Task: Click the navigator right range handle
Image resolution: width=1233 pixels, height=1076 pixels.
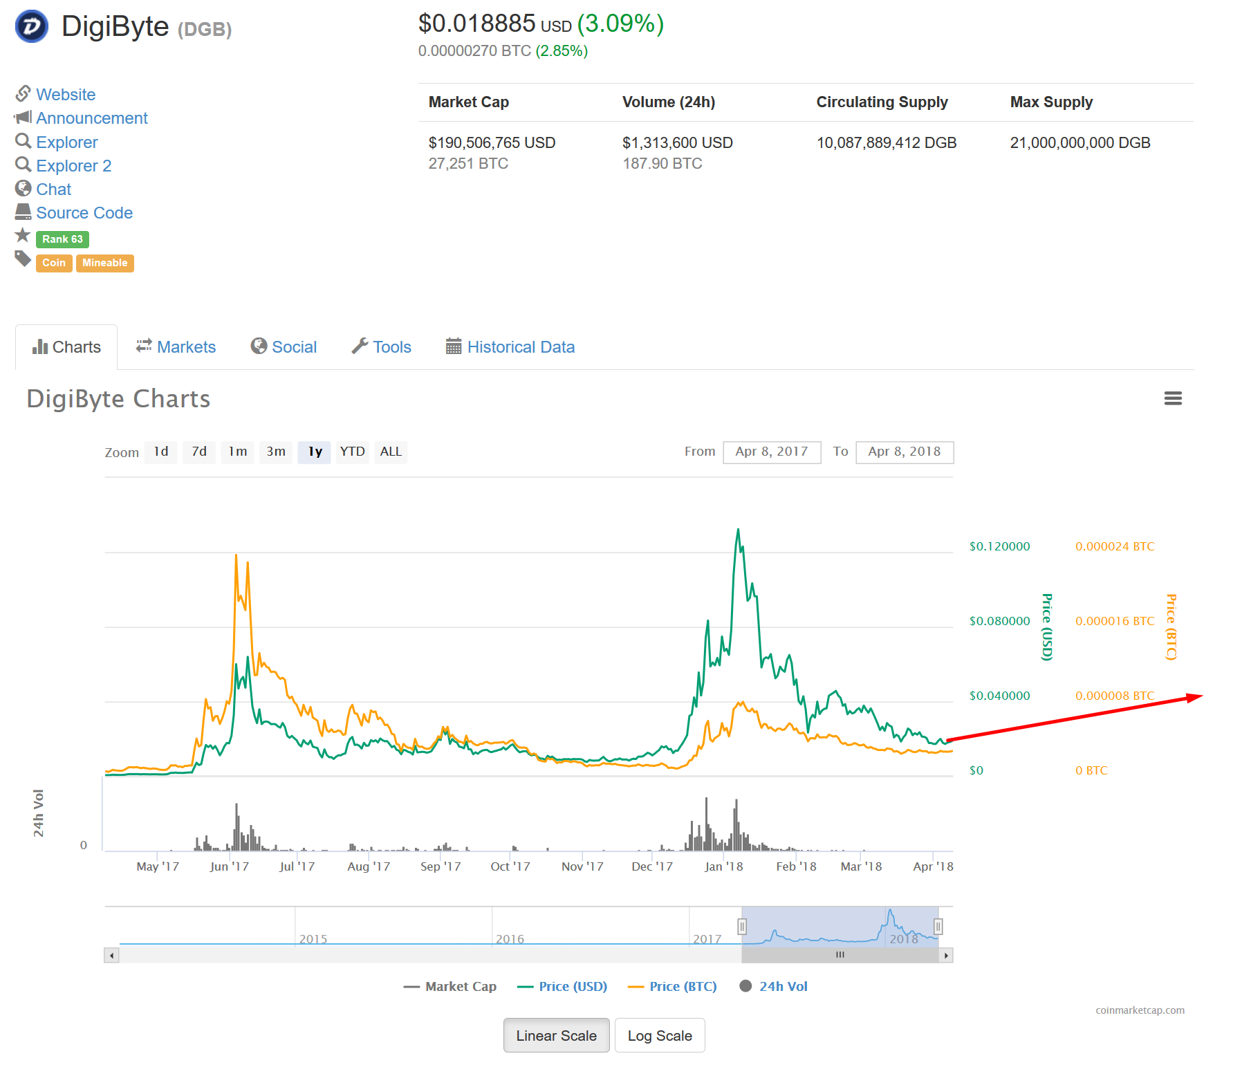Action: (x=938, y=926)
